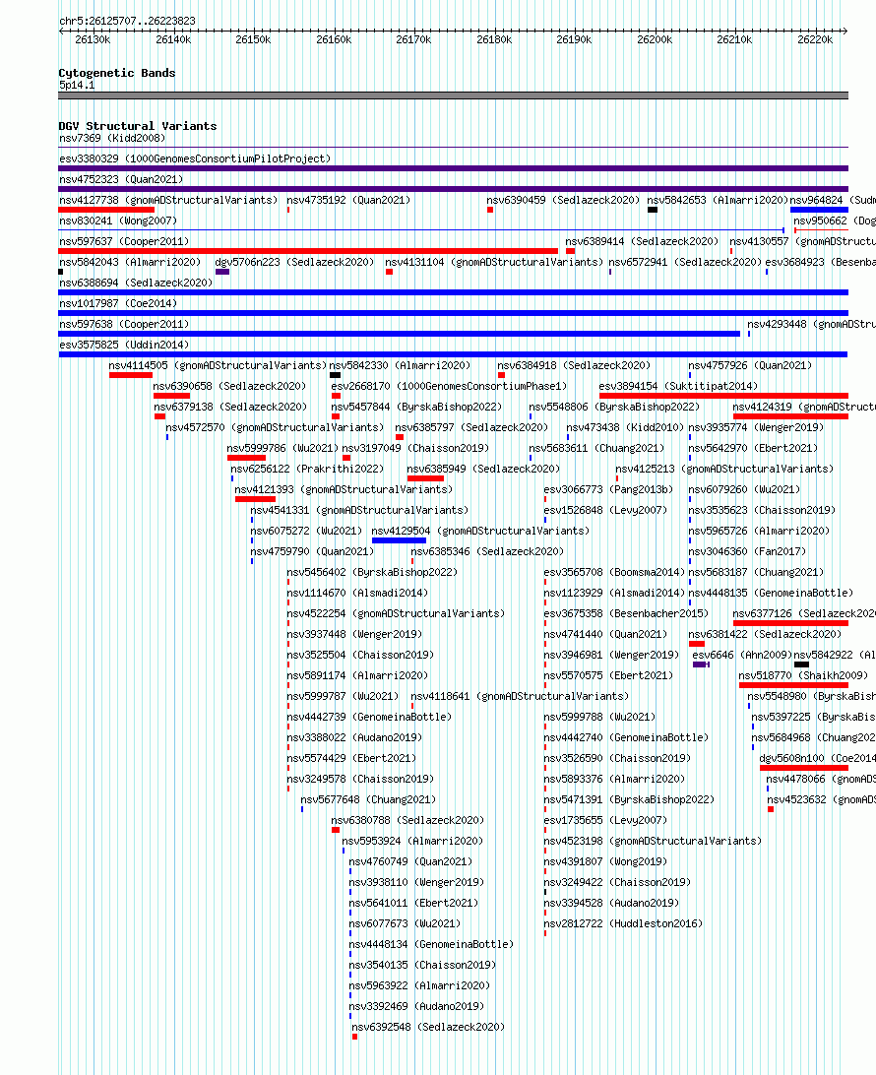This screenshot has height=1075, width=876.
Task: Select nsv4391807 (Wong2019) label
Action: 605,861
